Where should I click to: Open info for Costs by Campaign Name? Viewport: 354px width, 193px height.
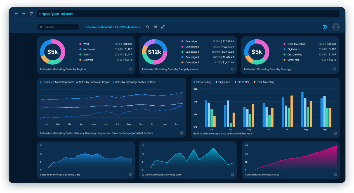(232, 69)
